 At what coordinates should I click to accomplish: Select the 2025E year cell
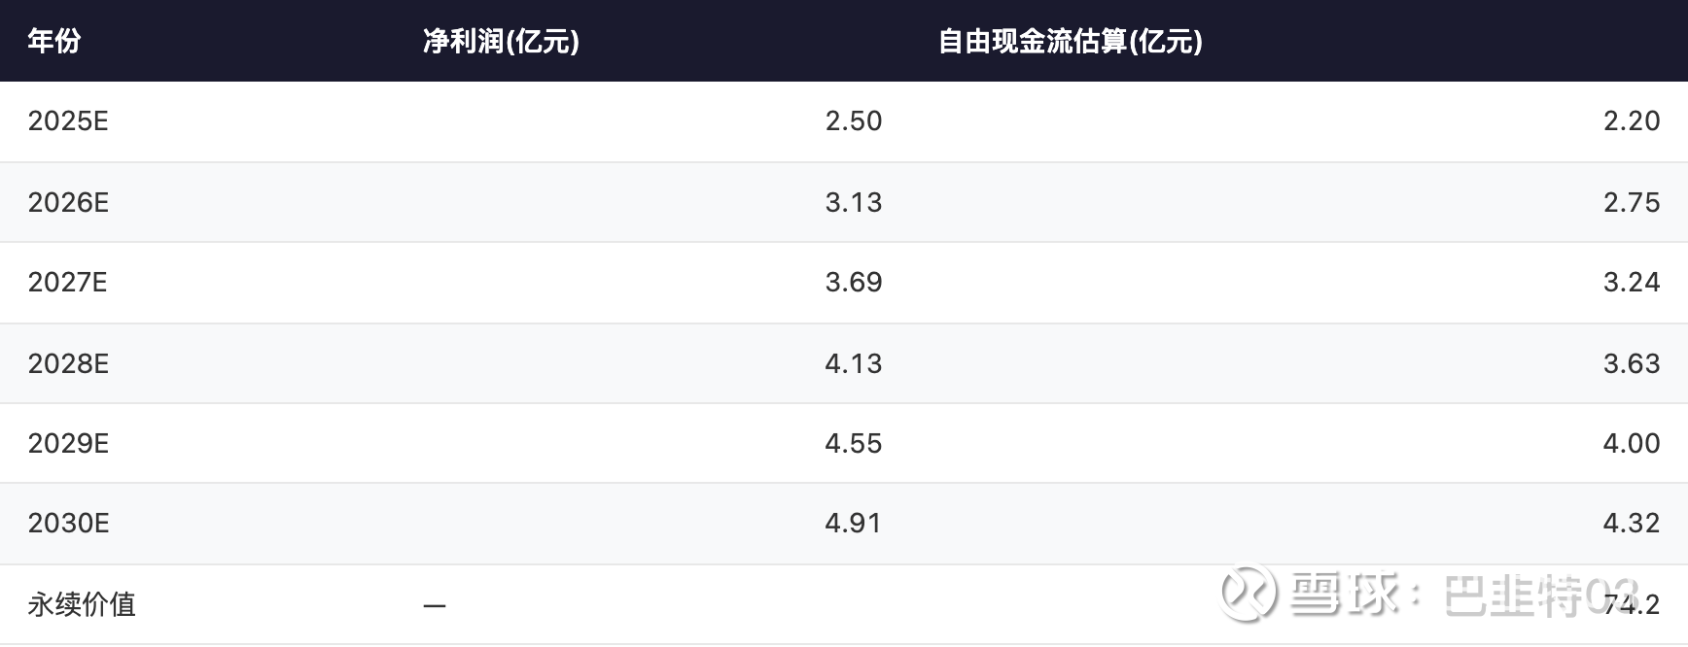(x=68, y=121)
